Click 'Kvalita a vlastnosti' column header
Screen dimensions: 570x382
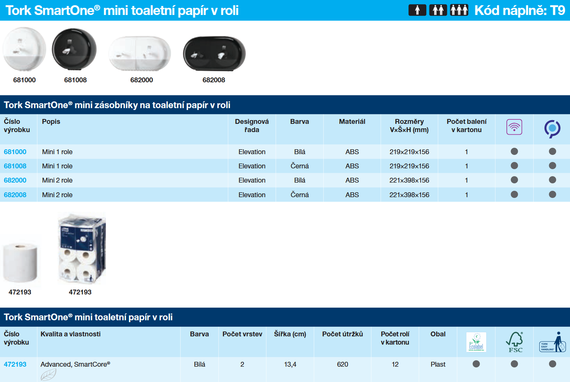tap(70, 334)
